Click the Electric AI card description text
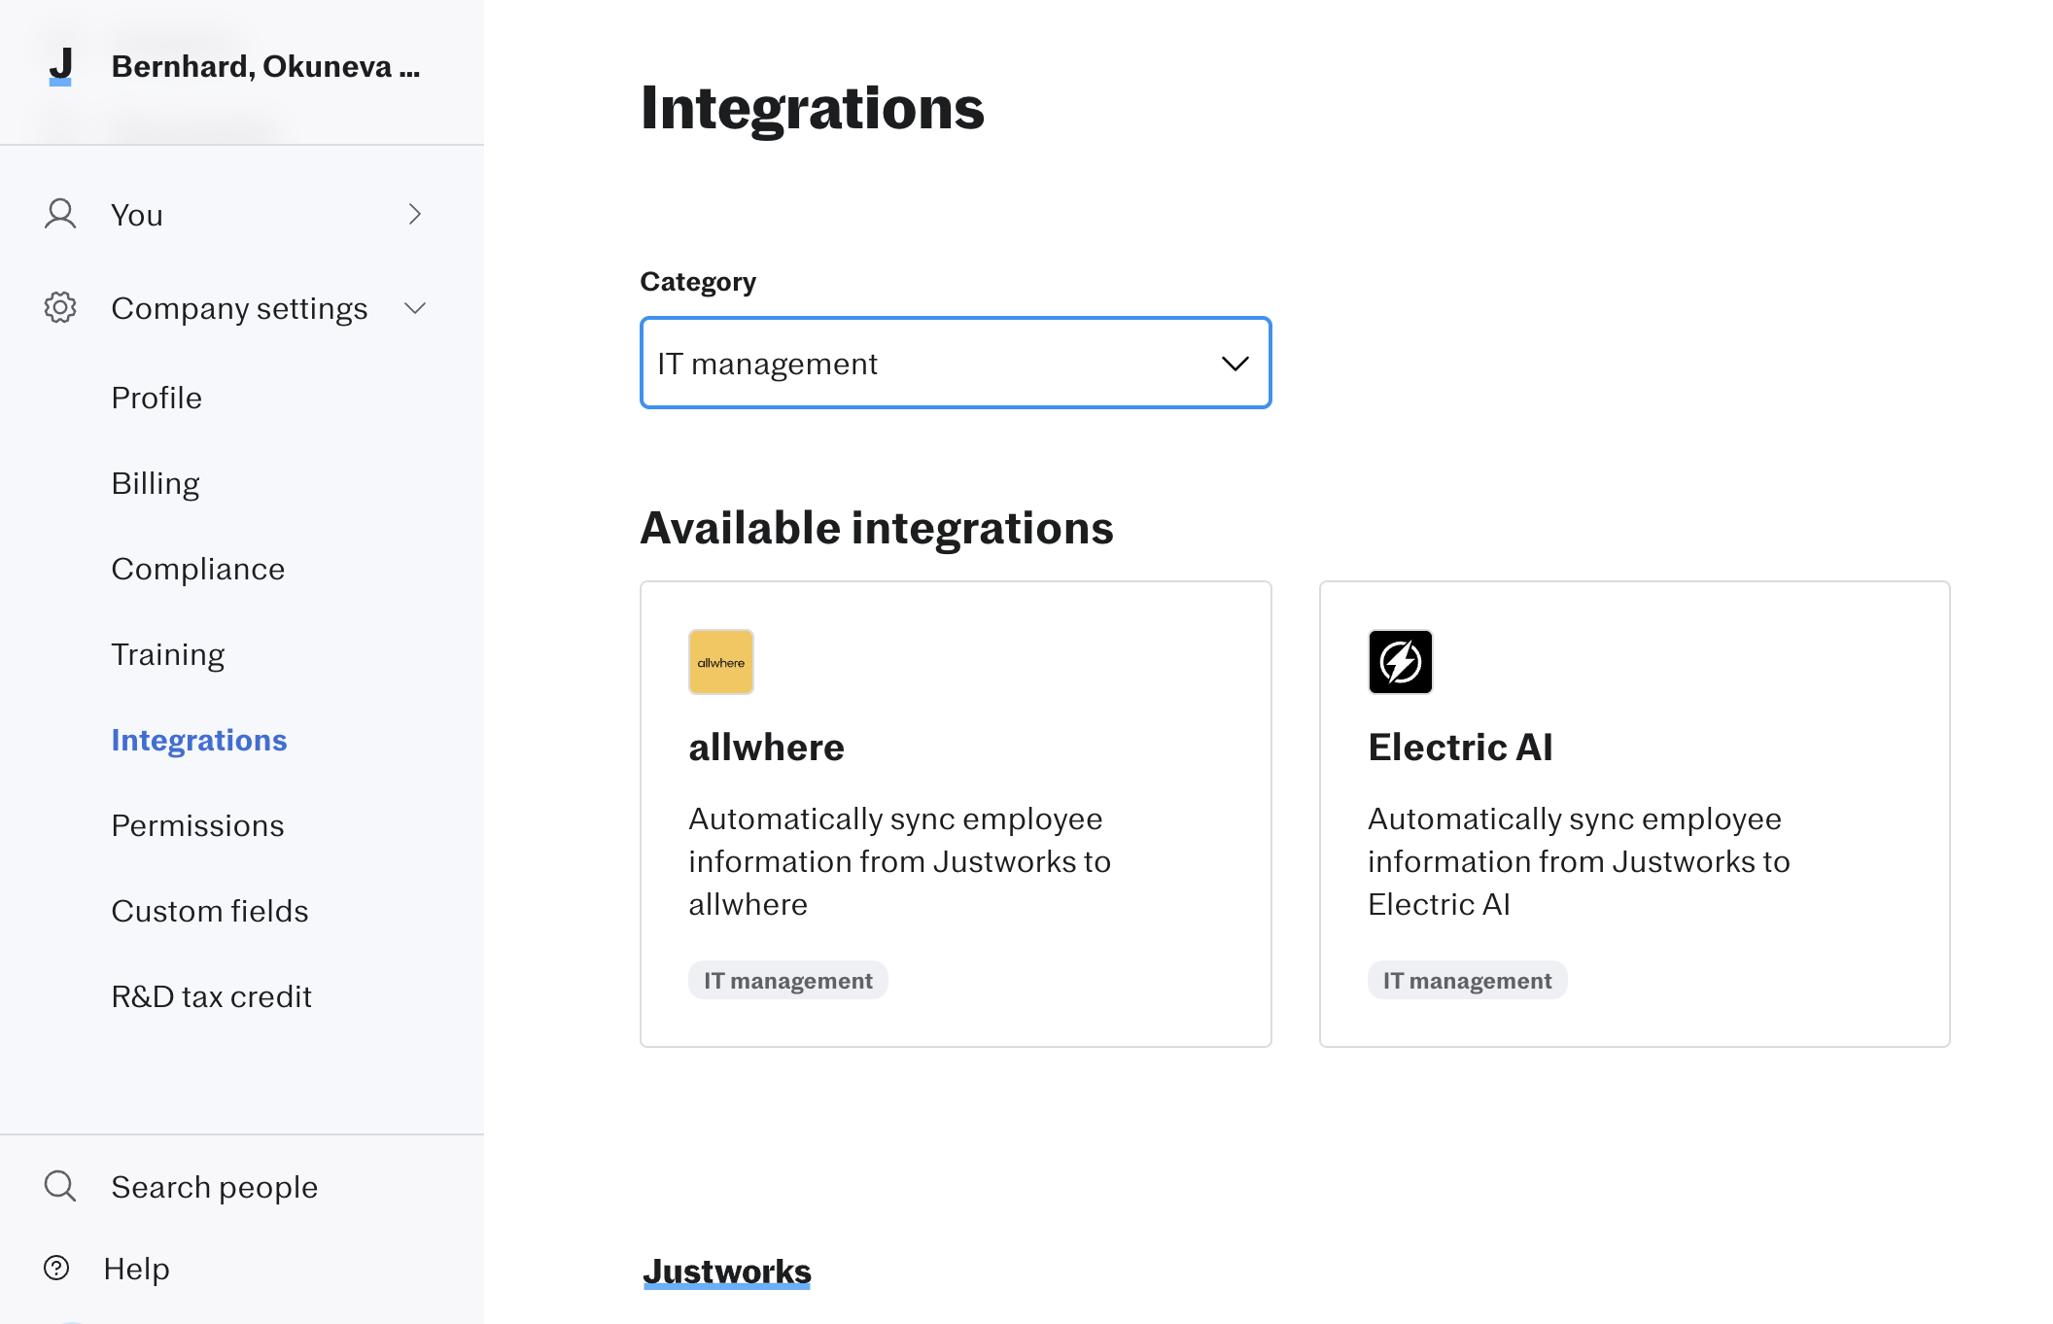2053x1324 pixels. pyautogui.click(x=1579, y=861)
